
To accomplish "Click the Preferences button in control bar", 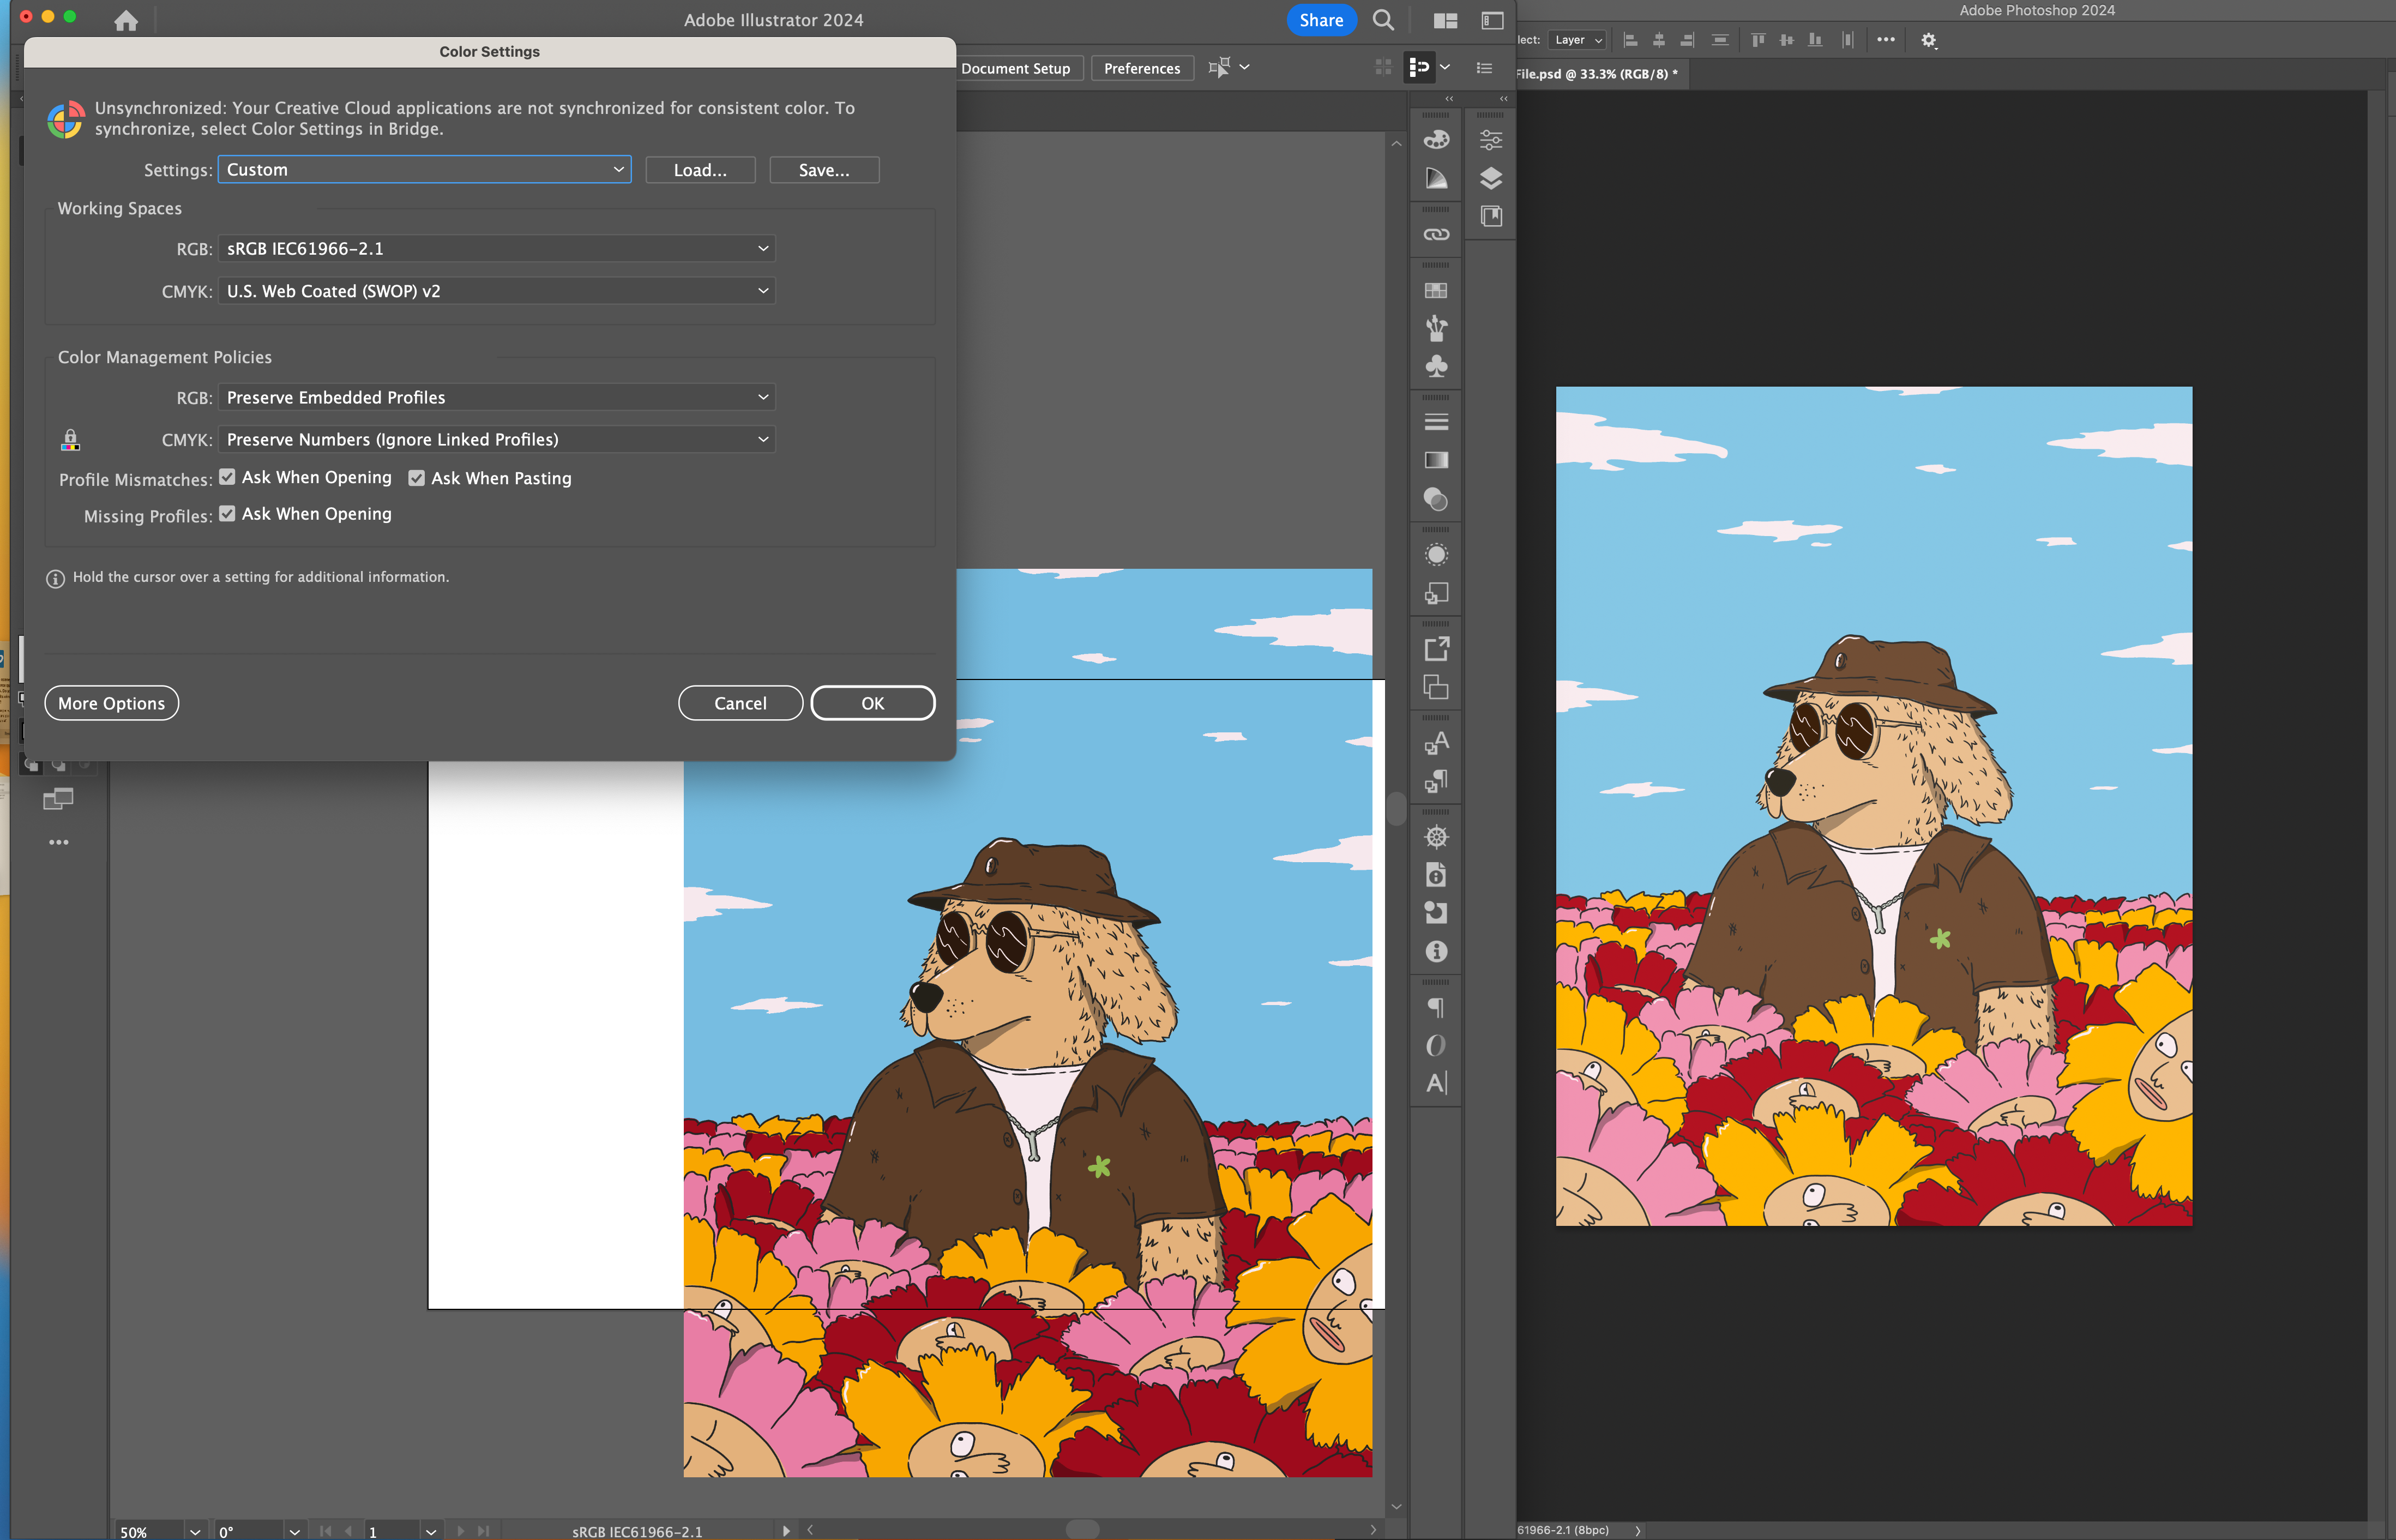I will pos(1141,68).
